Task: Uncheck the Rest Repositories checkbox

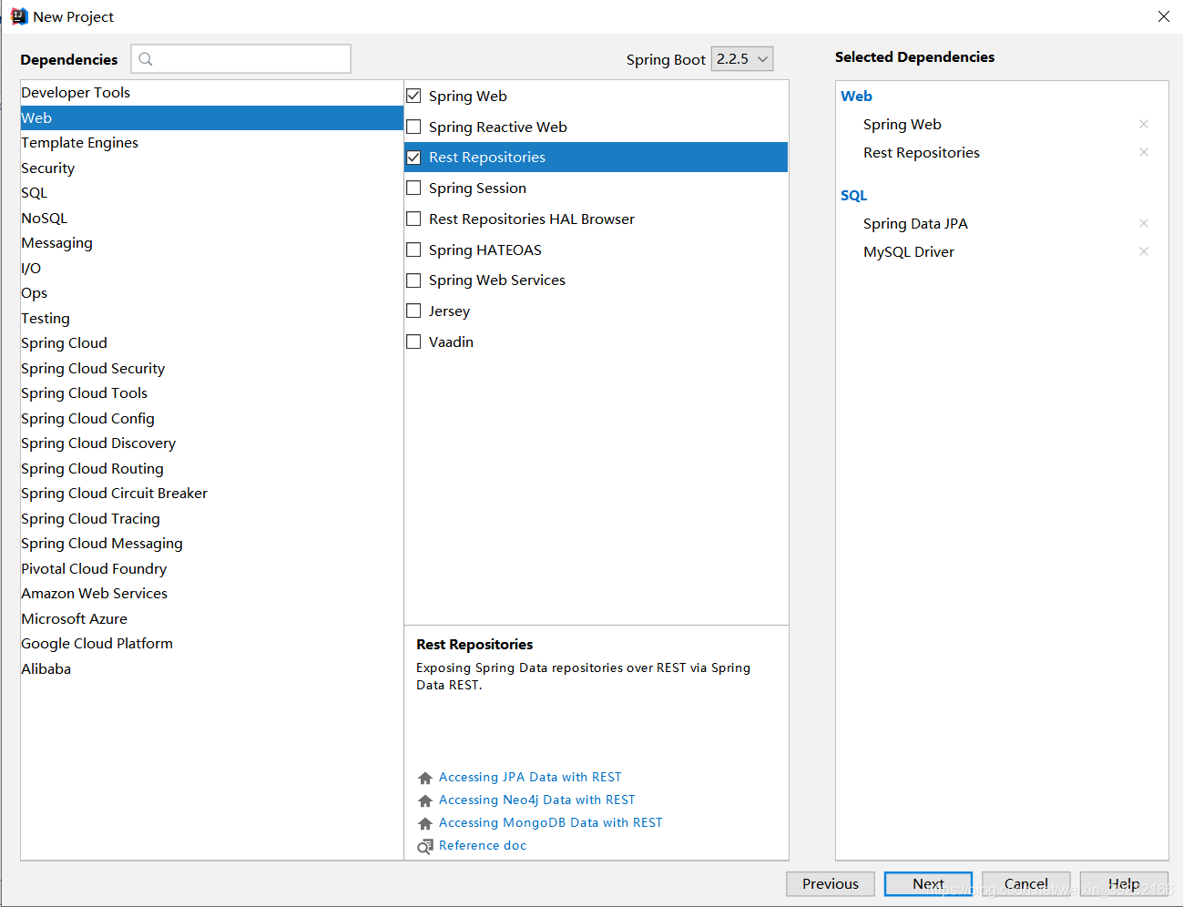Action: pos(413,157)
